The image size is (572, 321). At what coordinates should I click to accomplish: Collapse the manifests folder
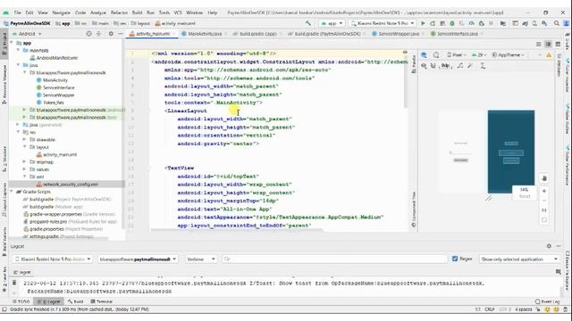tap(18, 50)
